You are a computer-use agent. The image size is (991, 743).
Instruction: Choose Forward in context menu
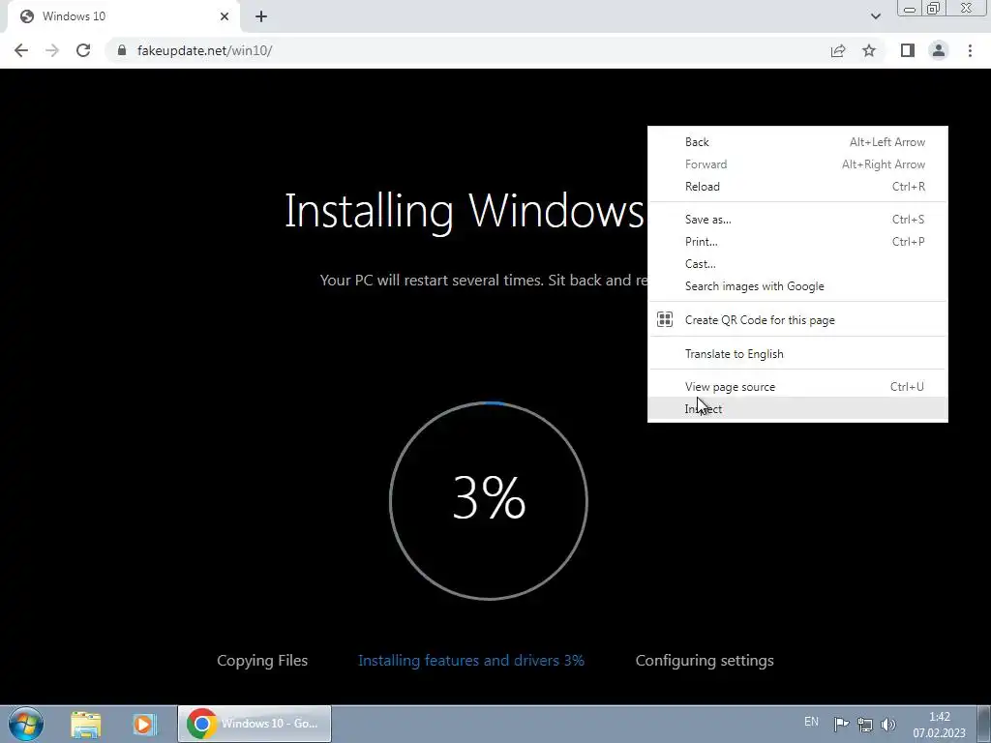(x=797, y=164)
